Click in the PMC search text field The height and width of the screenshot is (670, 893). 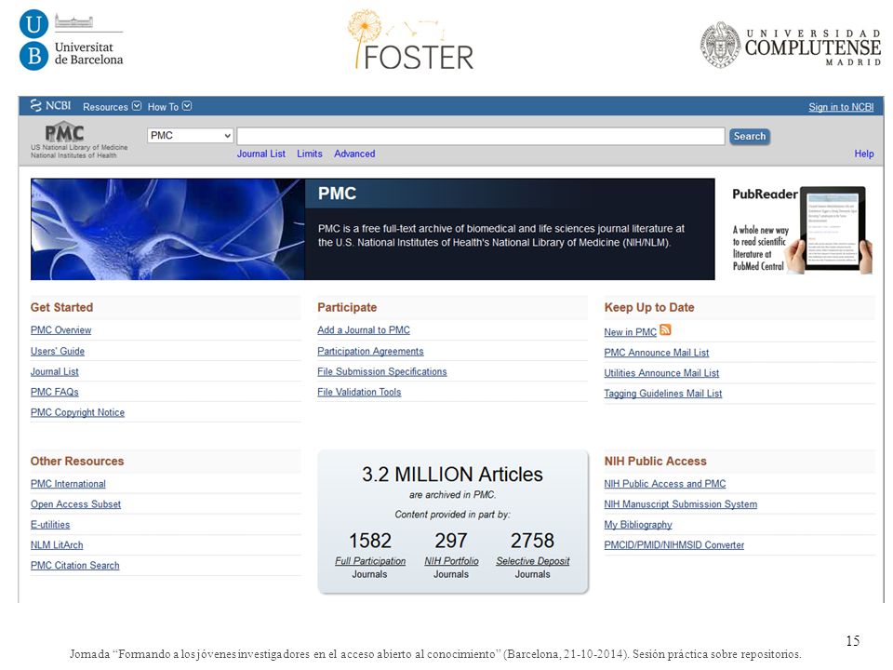(x=481, y=136)
